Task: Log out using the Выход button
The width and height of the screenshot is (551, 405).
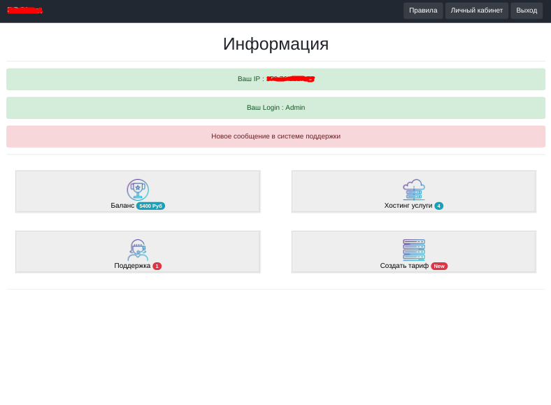Action: (x=527, y=10)
